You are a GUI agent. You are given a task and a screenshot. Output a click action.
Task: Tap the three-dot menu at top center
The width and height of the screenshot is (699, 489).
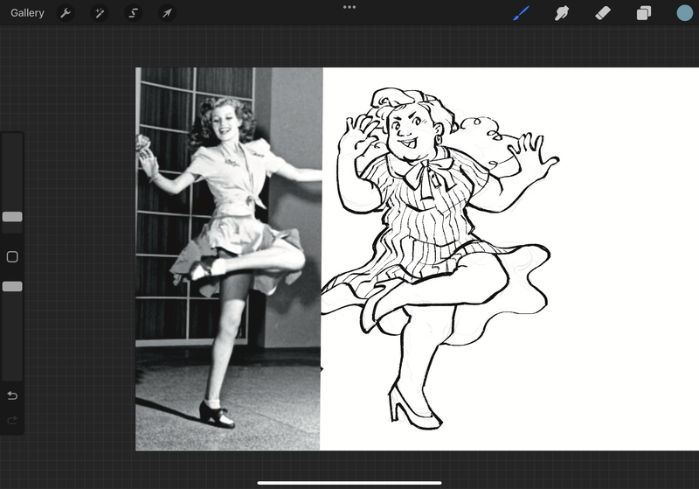[x=349, y=7]
